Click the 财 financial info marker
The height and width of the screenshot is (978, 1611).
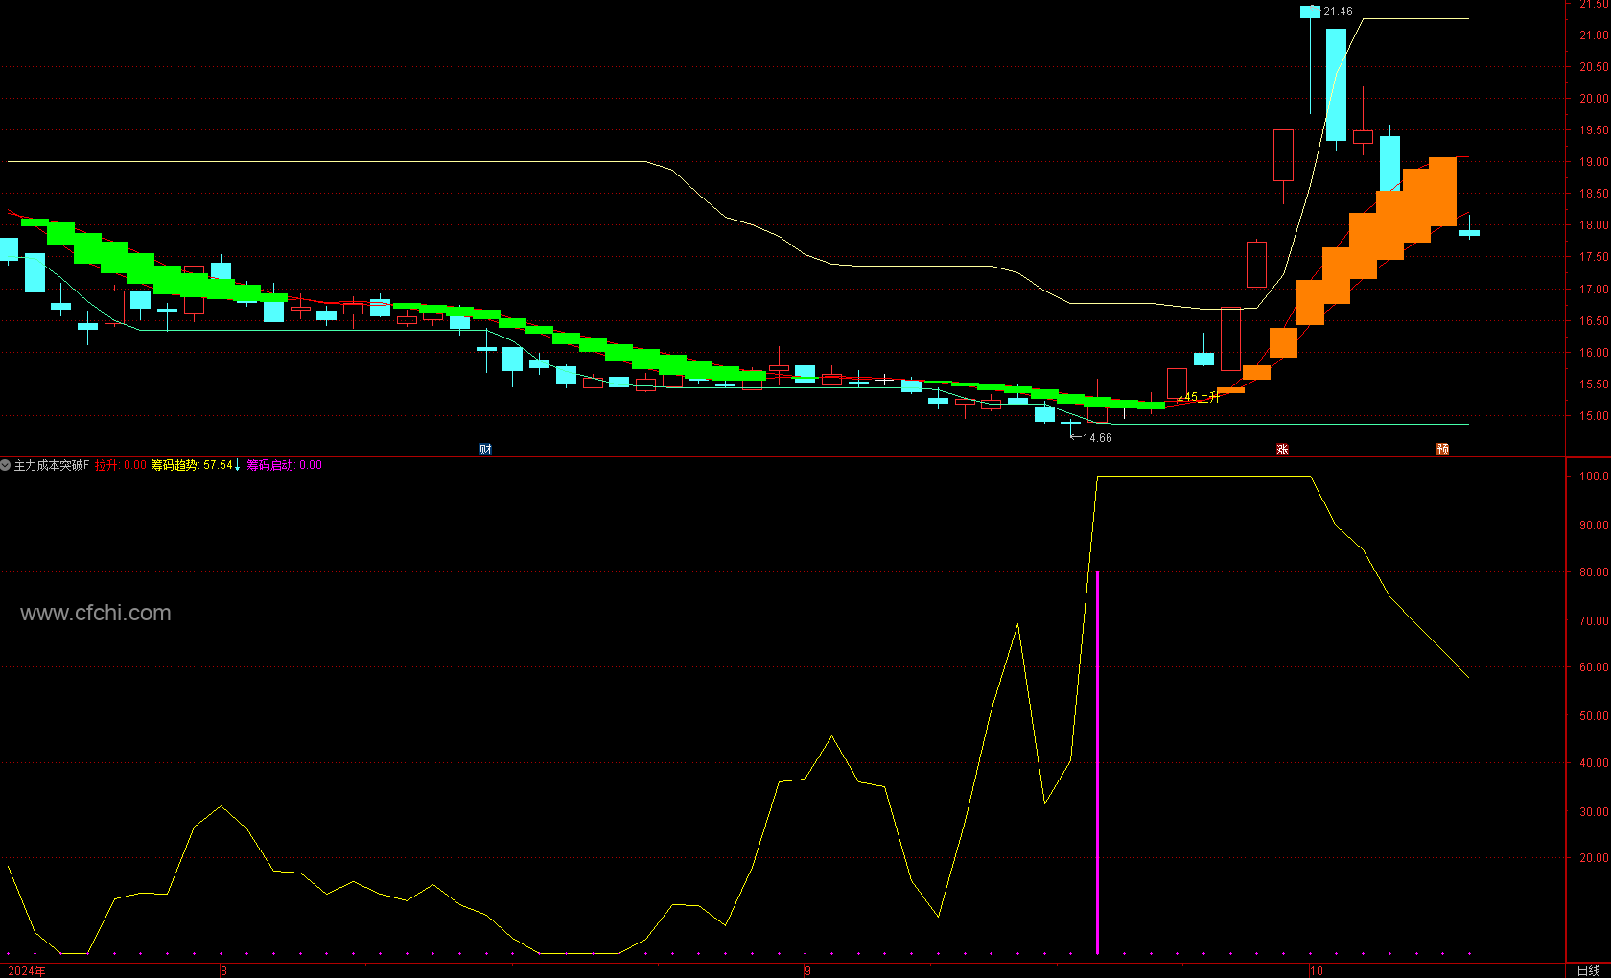click(x=485, y=450)
